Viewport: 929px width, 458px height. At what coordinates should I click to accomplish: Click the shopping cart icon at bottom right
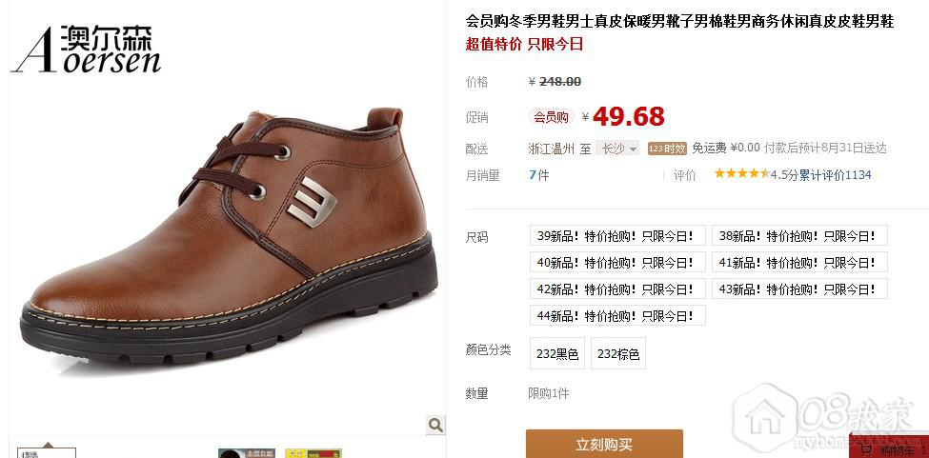pos(867,449)
